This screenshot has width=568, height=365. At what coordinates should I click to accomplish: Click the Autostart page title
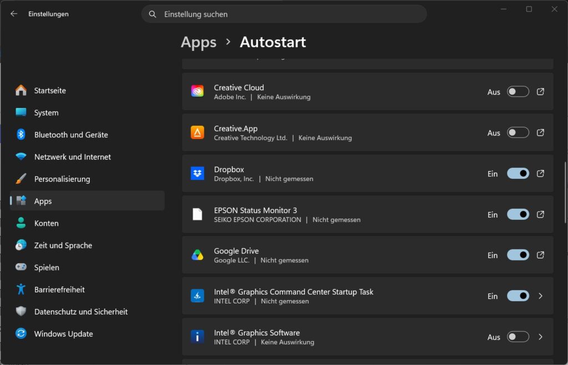tap(273, 42)
